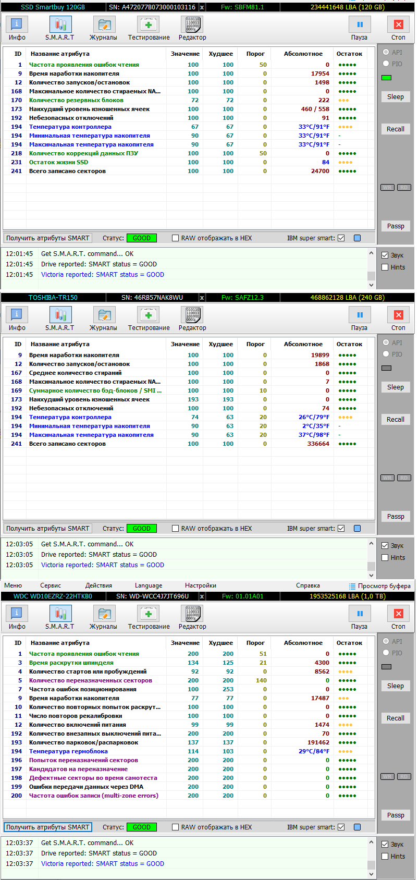The width and height of the screenshot is (419, 880).
Task: Click Название атрибута header in SSD Smartbuy table
Action: pyautogui.click(x=60, y=54)
